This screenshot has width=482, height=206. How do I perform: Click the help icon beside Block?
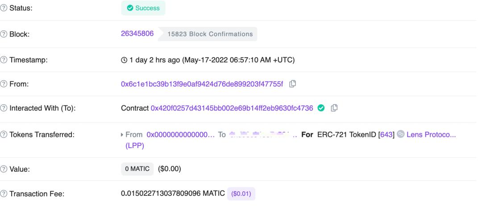4,34
